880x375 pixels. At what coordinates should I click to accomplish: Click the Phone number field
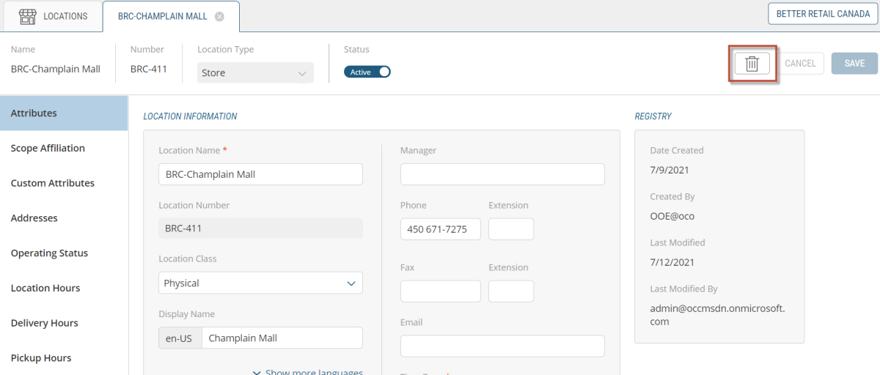440,229
